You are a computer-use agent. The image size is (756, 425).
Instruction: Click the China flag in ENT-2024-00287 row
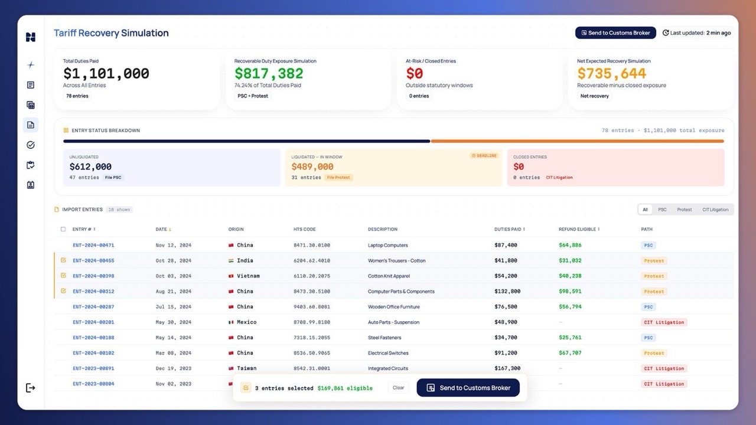[232, 307]
